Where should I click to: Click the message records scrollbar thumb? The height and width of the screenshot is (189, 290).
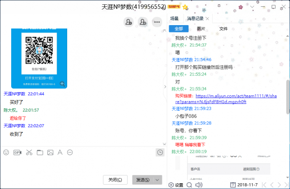[288, 97]
